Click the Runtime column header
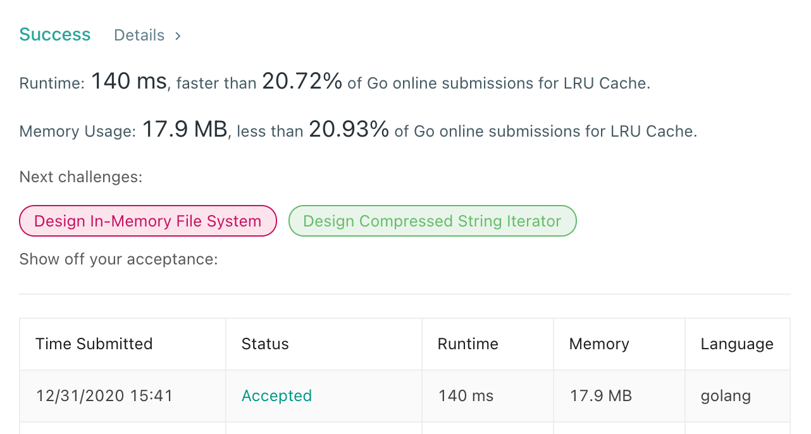The height and width of the screenshot is (434, 811). pos(467,344)
